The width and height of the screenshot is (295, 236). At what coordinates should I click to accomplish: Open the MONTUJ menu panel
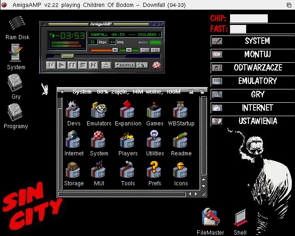click(253, 54)
